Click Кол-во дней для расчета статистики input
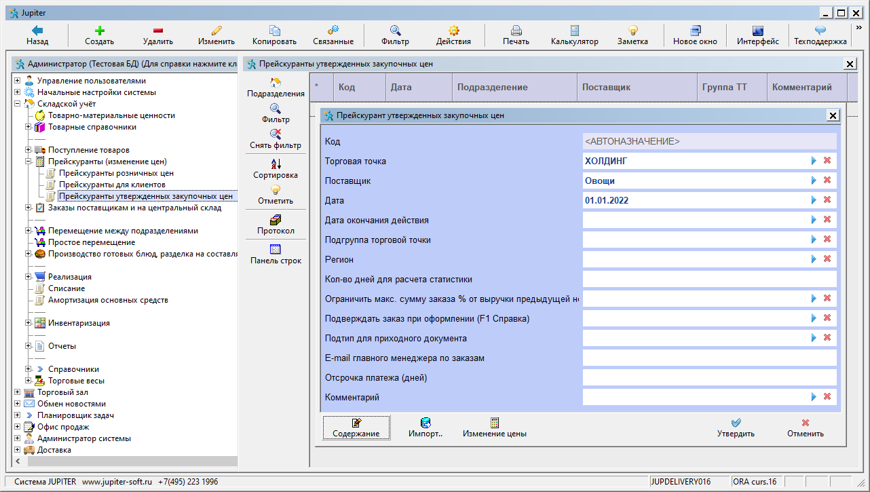This screenshot has width=870, height=492. 709,279
